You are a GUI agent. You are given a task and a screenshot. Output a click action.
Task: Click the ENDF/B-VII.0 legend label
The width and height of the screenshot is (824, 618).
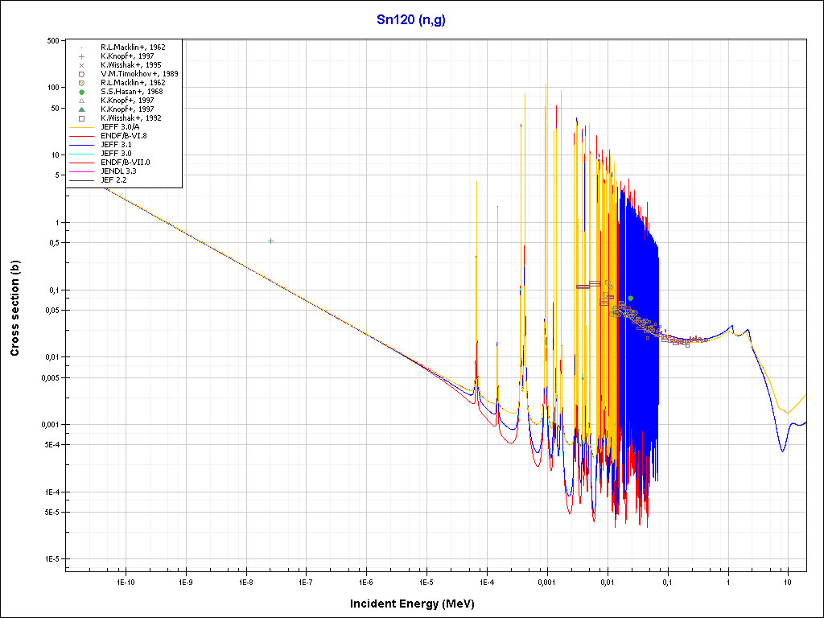(x=125, y=163)
